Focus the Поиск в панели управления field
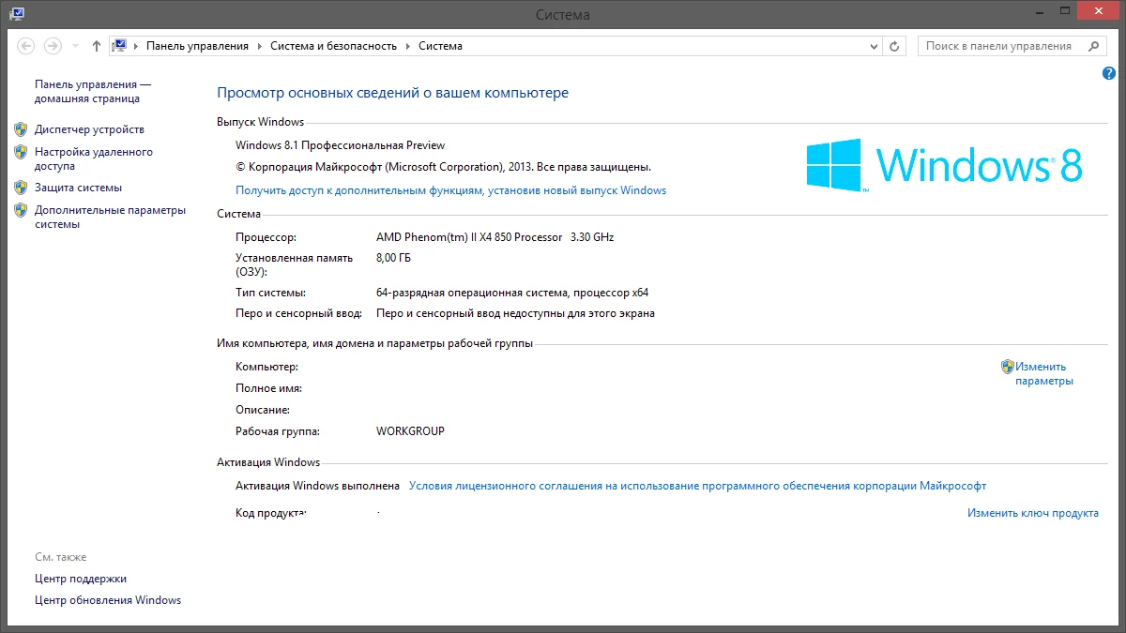 point(998,46)
